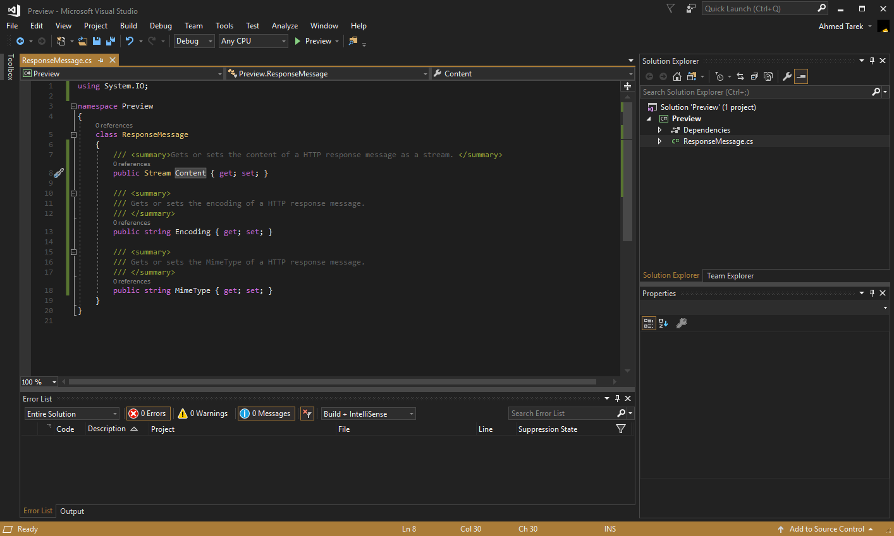Screen dimensions: 894x536
Task: Click the editor split window handle
Action: [627, 86]
